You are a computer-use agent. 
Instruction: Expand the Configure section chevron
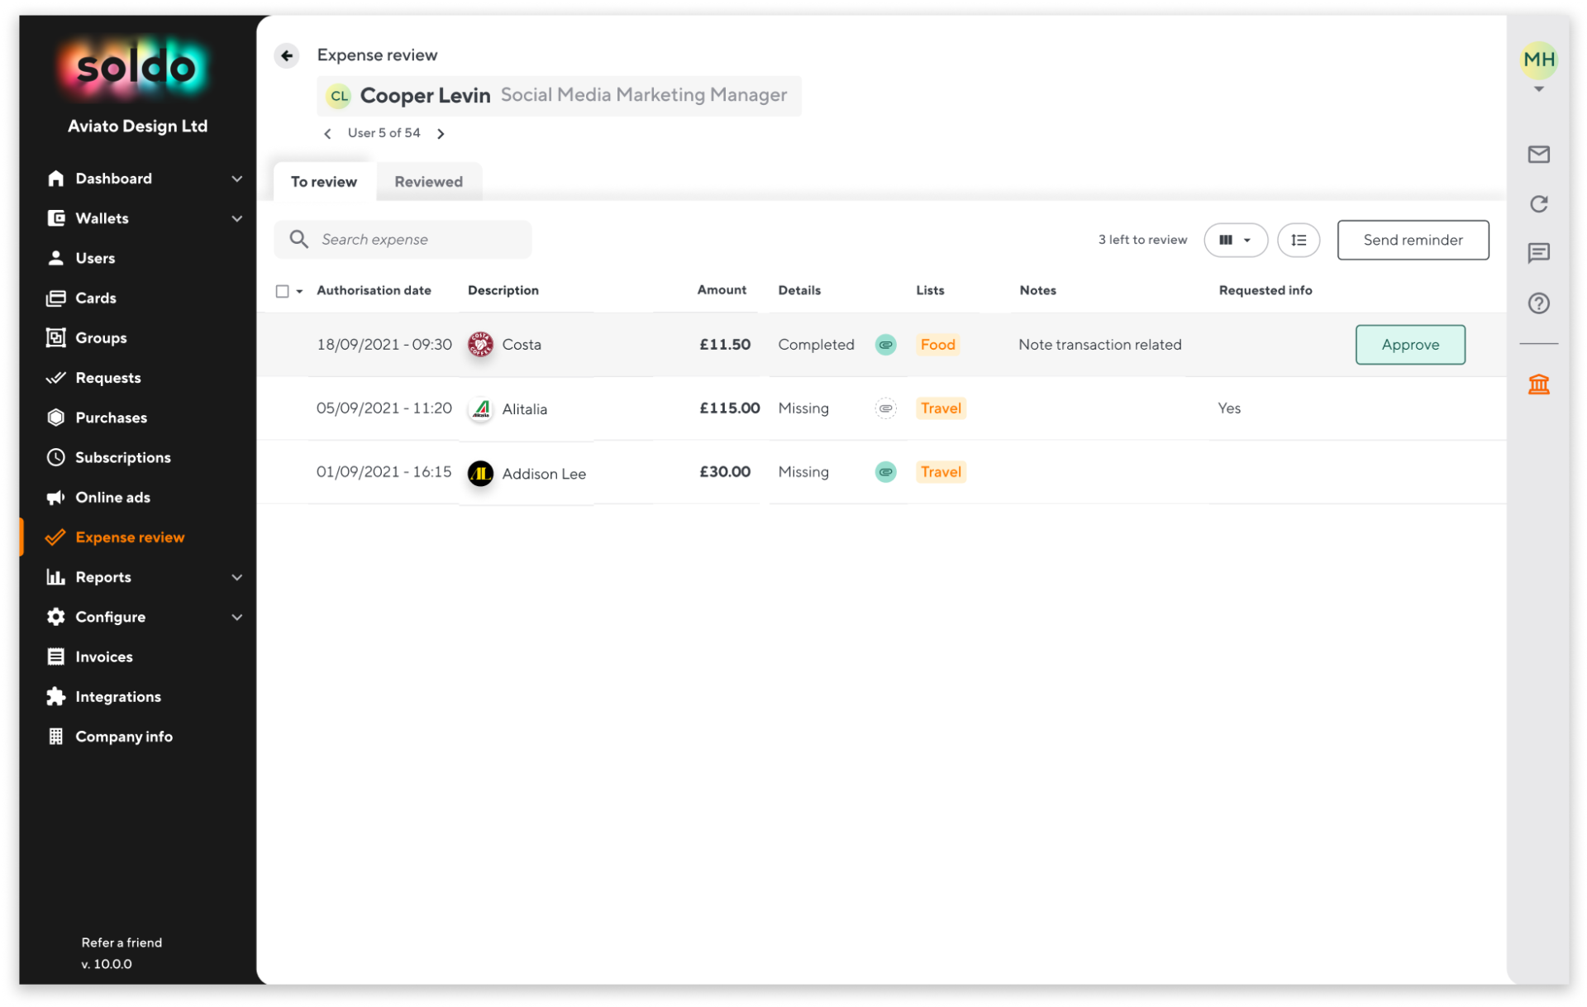tap(237, 616)
